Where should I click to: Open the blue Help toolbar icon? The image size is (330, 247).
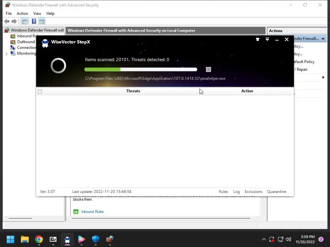34,22
